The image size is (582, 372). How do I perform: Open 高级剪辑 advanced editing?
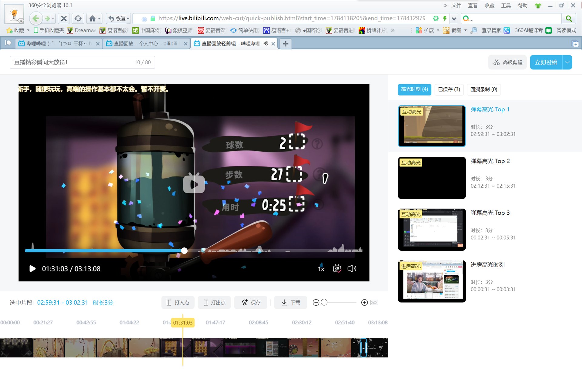[508, 62]
